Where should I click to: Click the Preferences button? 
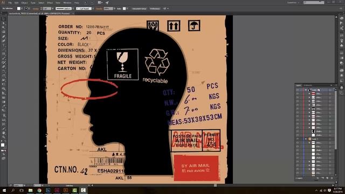pos(155,9)
